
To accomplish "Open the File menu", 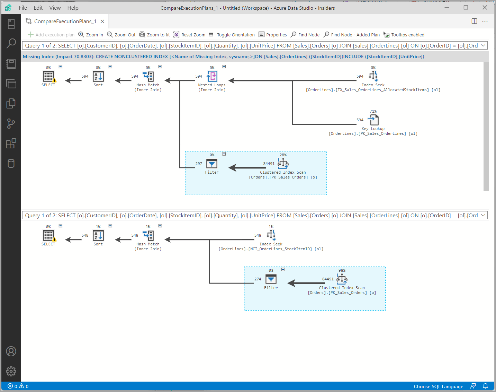I will pos(23,8).
